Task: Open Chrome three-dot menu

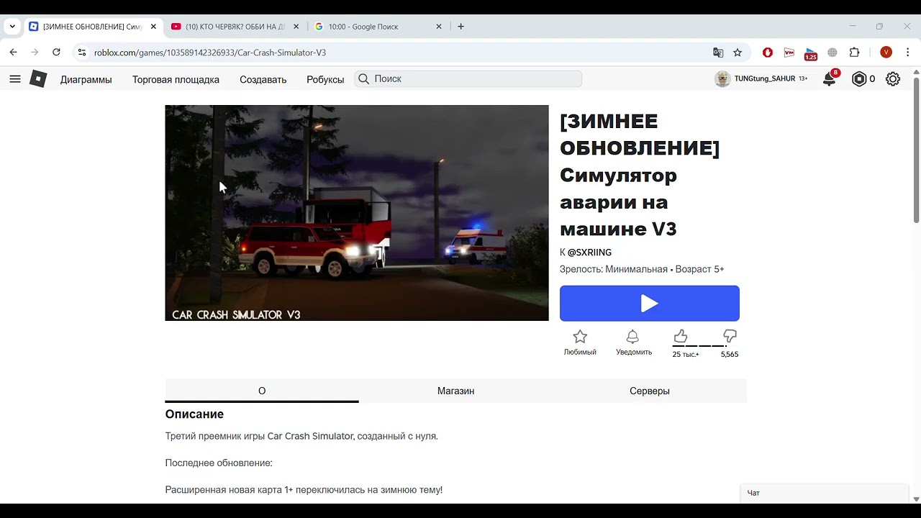Action: tap(908, 53)
